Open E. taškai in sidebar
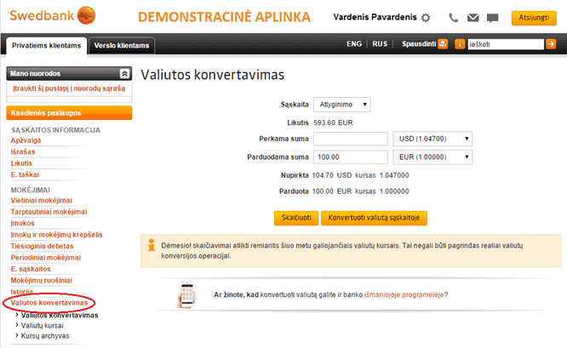 pyautogui.click(x=25, y=174)
